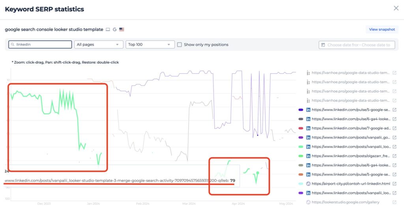
Task: Toggle the dark-blue swatch for pulse/5-google-se
Action: pyautogui.click(x=301, y=110)
